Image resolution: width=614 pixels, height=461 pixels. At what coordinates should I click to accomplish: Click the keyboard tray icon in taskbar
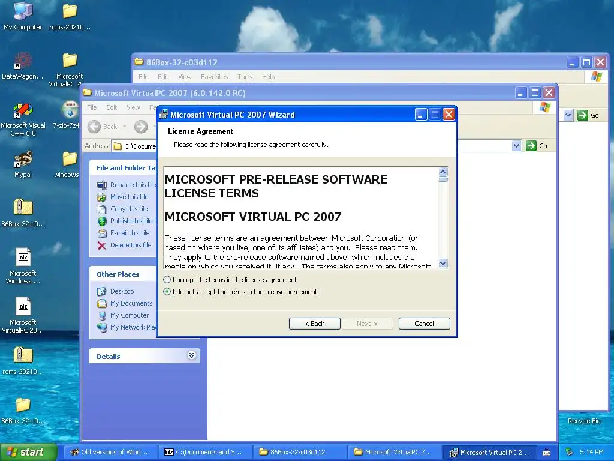click(547, 453)
